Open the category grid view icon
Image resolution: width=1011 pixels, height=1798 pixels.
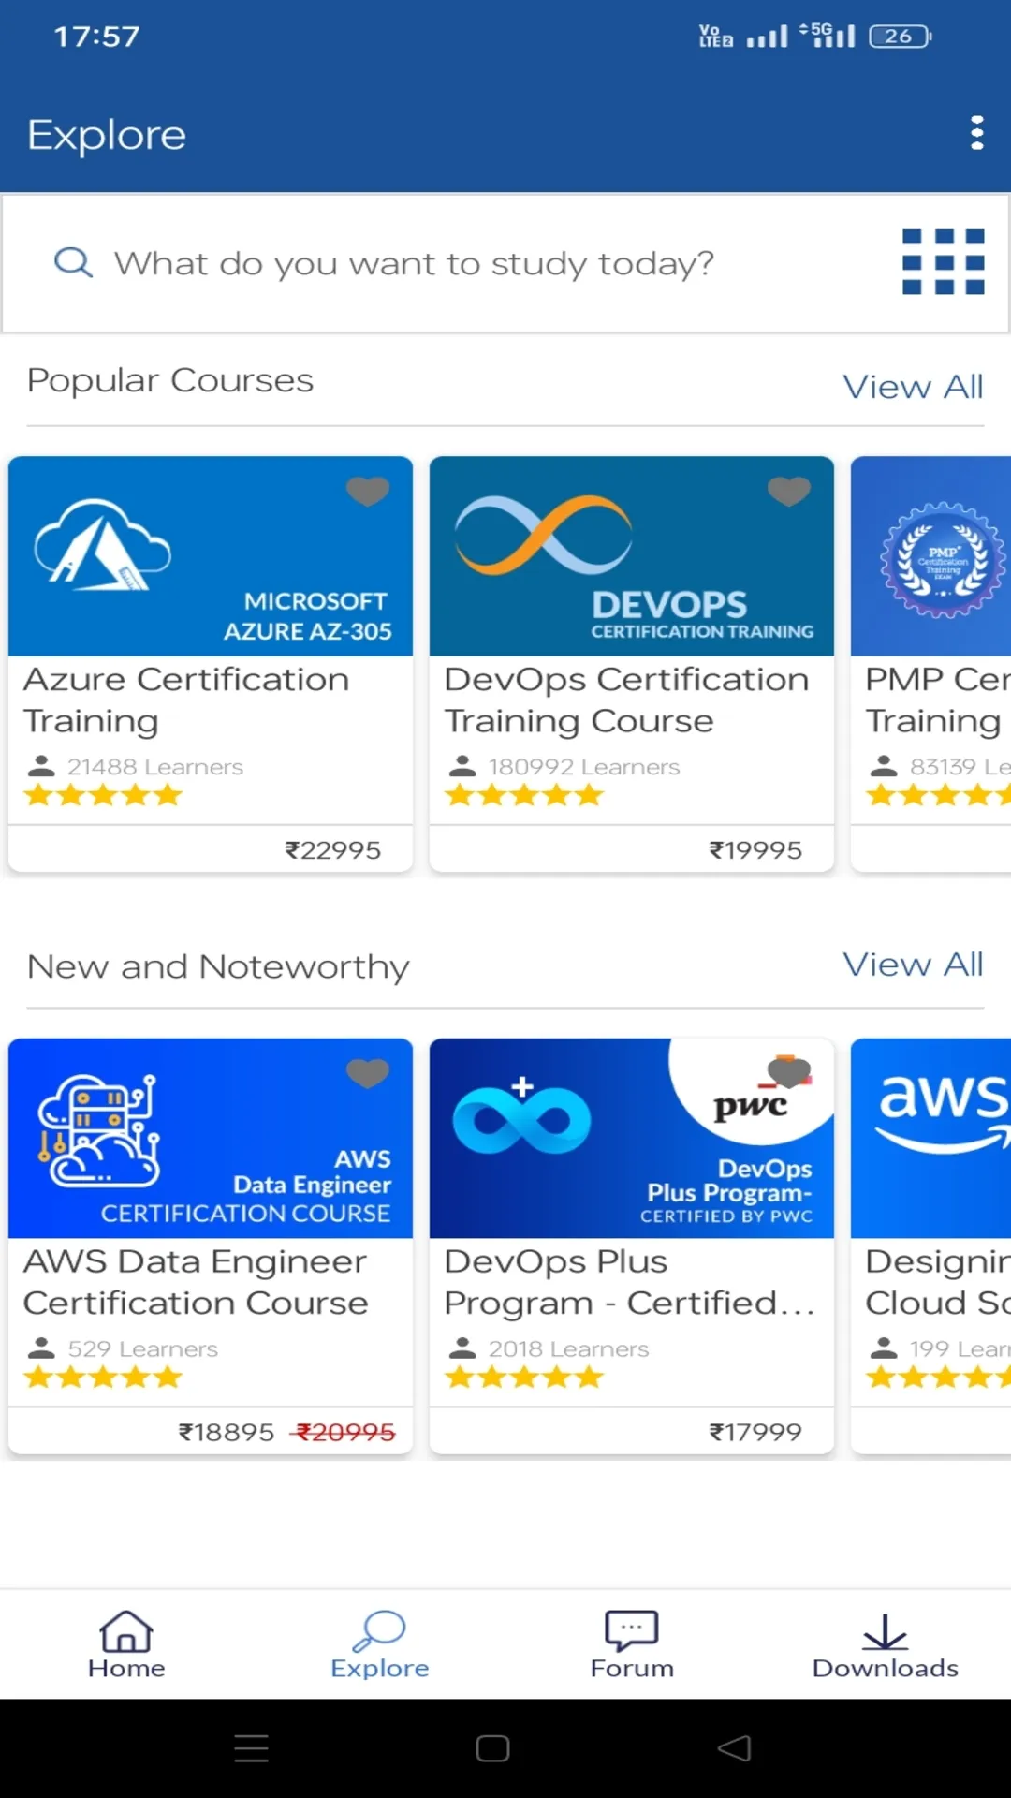(x=943, y=262)
